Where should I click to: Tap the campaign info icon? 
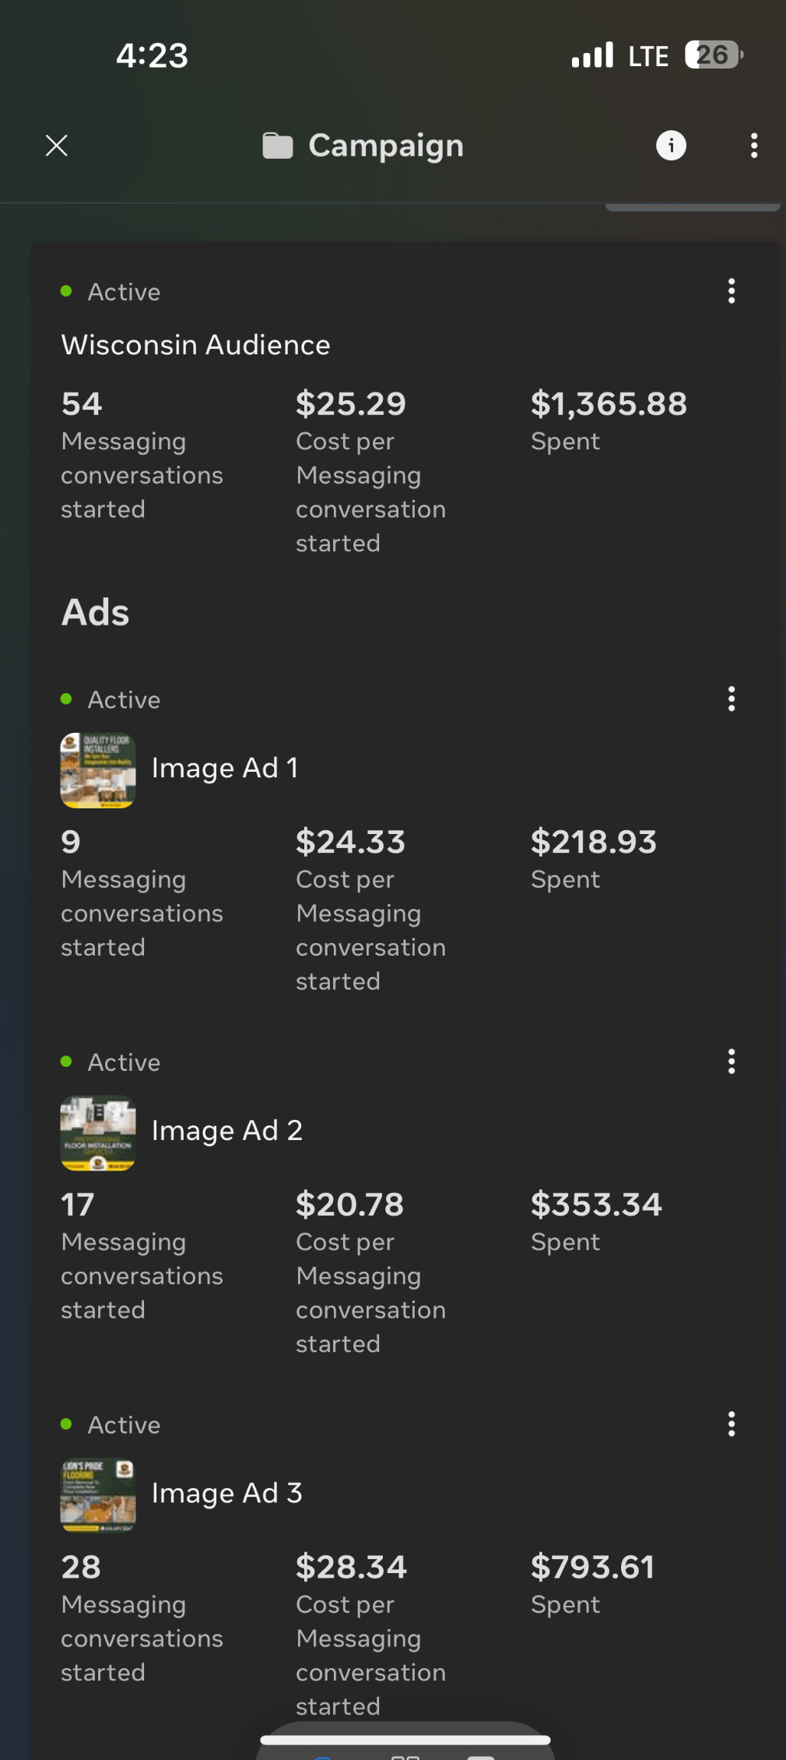pos(671,146)
